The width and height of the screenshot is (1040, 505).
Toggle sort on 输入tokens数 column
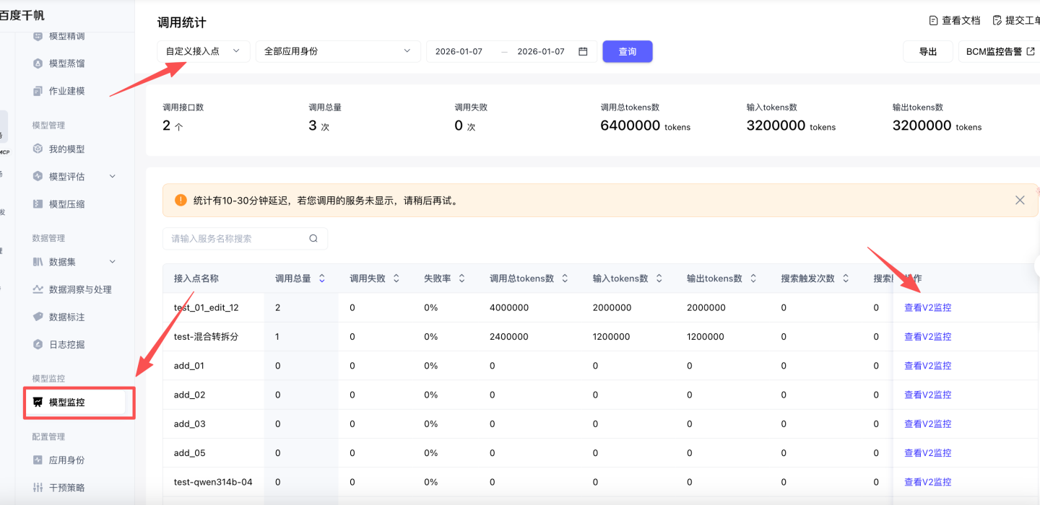tap(659, 278)
